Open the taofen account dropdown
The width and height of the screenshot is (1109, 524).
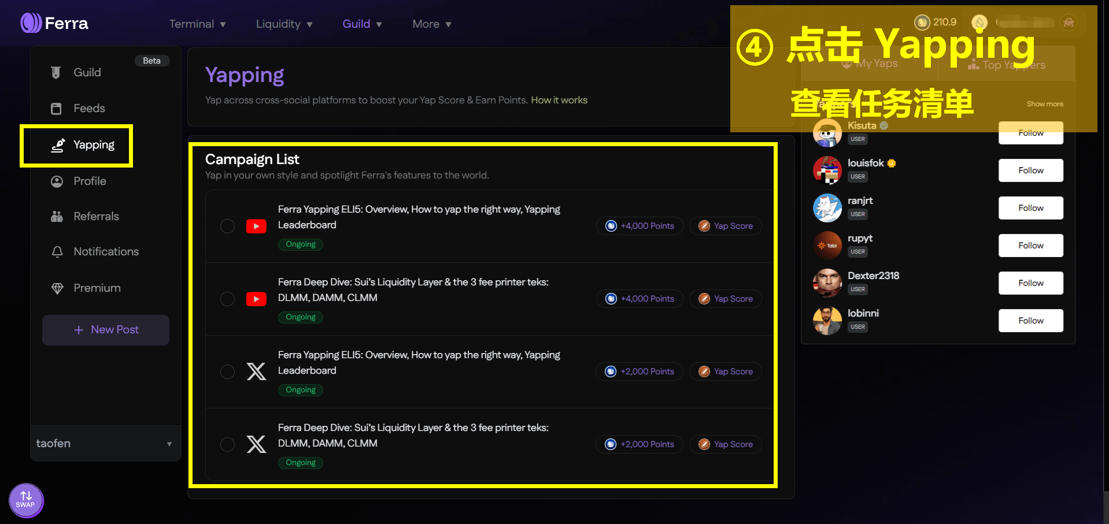pyautogui.click(x=105, y=443)
